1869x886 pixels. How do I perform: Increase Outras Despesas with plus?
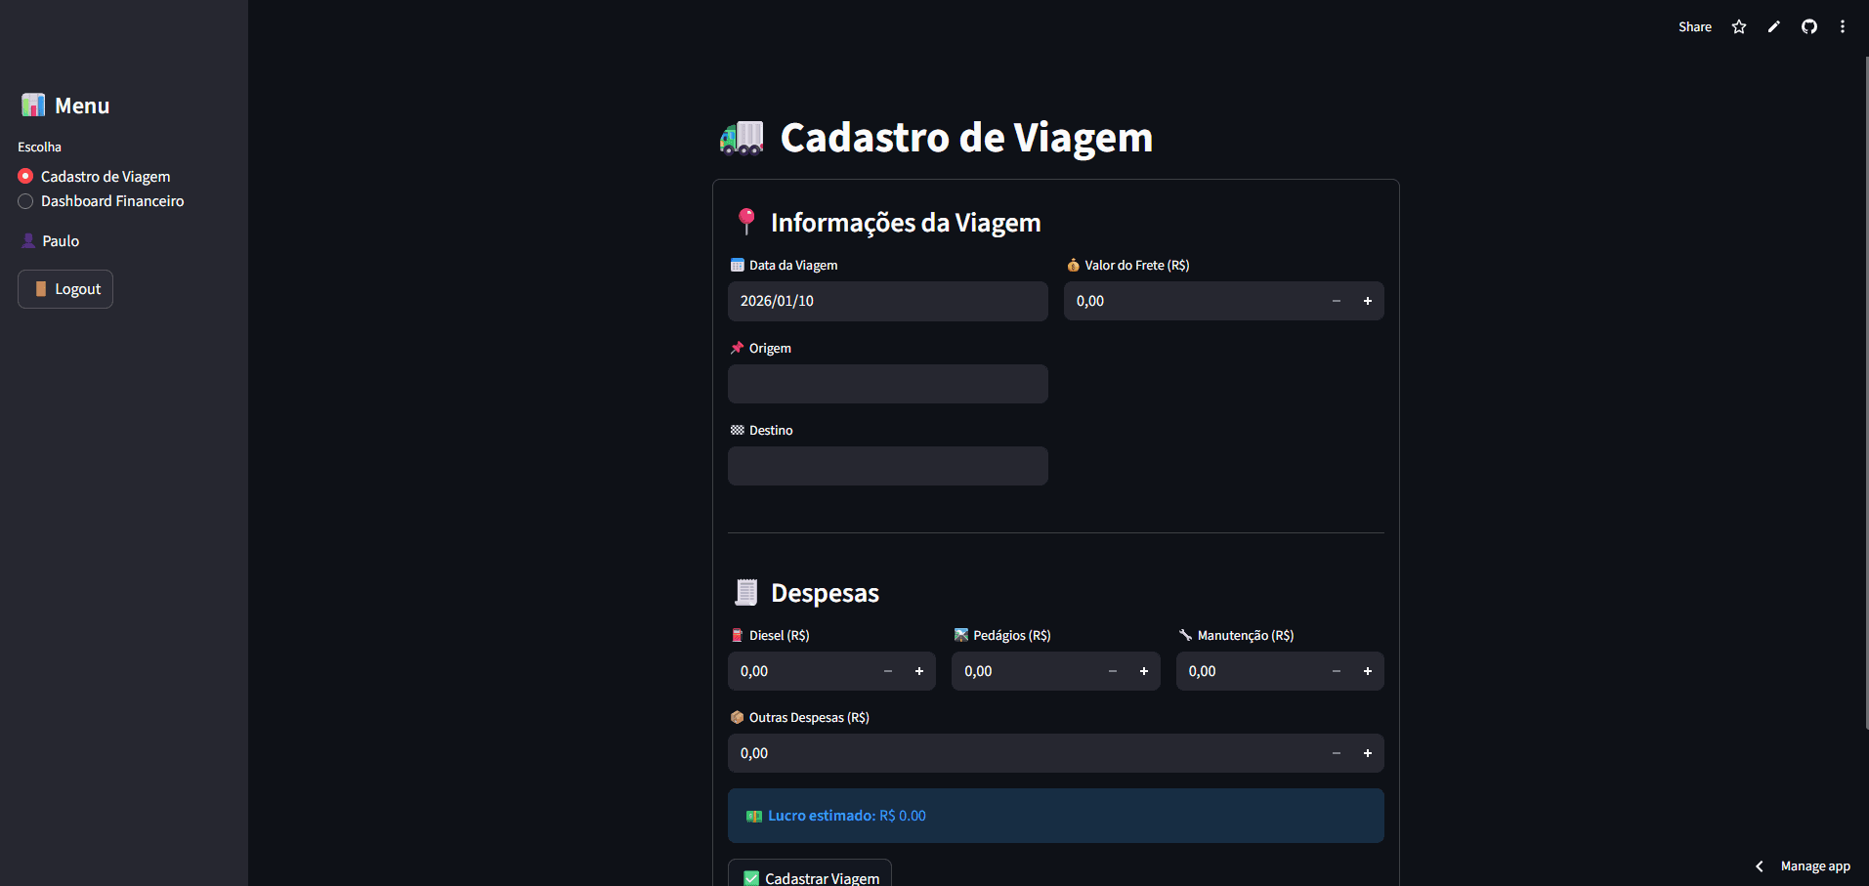(x=1368, y=753)
